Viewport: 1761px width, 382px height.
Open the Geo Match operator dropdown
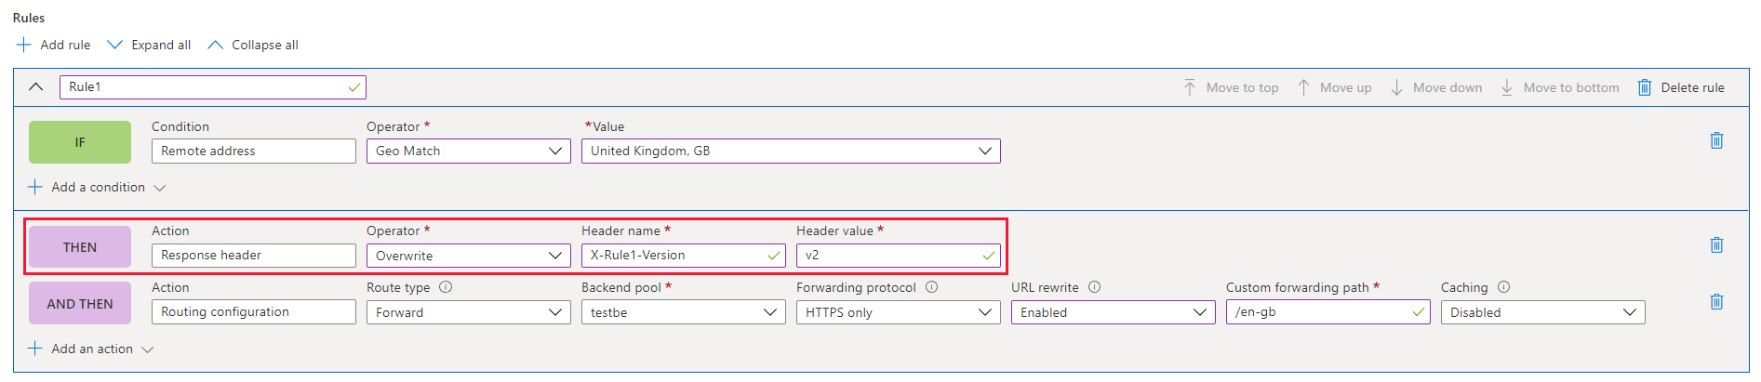(x=469, y=151)
